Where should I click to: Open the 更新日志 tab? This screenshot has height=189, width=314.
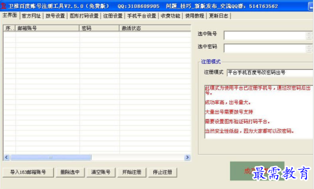(218, 16)
